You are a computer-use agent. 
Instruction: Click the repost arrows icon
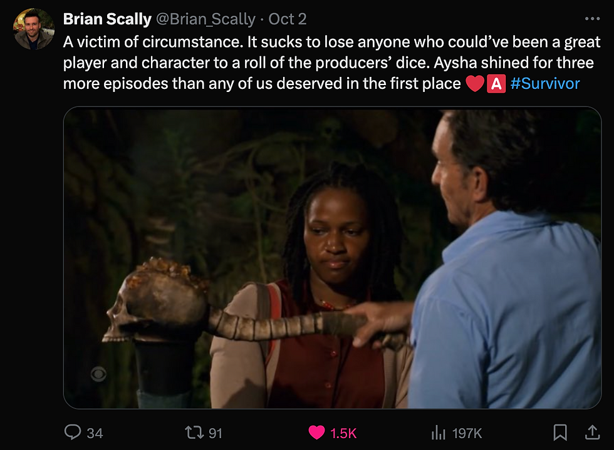point(192,432)
